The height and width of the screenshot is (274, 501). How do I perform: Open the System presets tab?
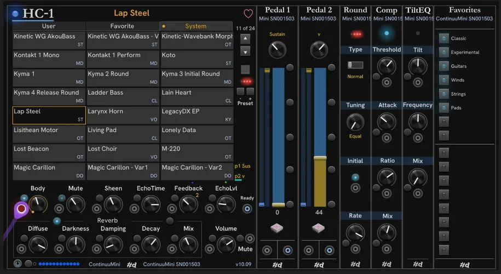point(196,26)
